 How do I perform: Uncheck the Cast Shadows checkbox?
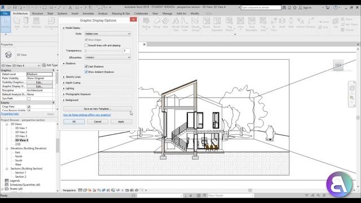click(86, 67)
